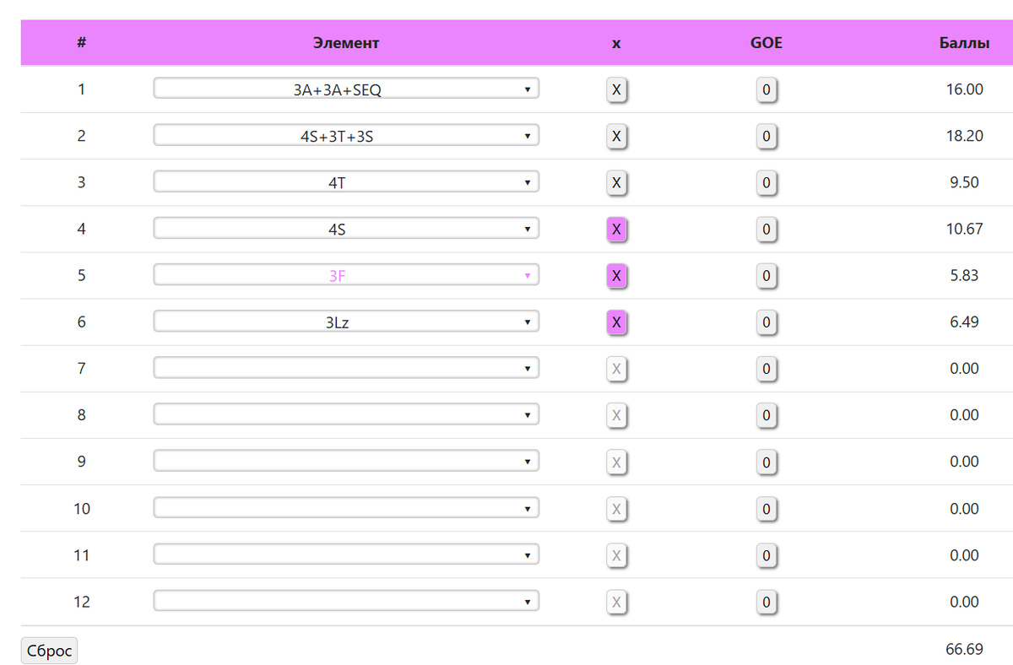Toggle the X bonus button in row 1

pyautogui.click(x=616, y=89)
